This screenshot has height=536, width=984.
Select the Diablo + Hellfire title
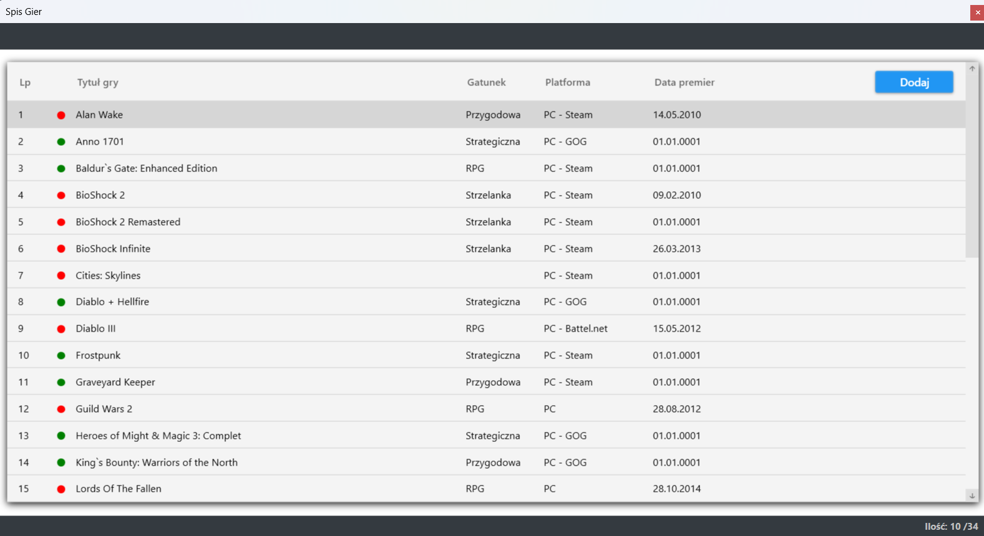[112, 302]
